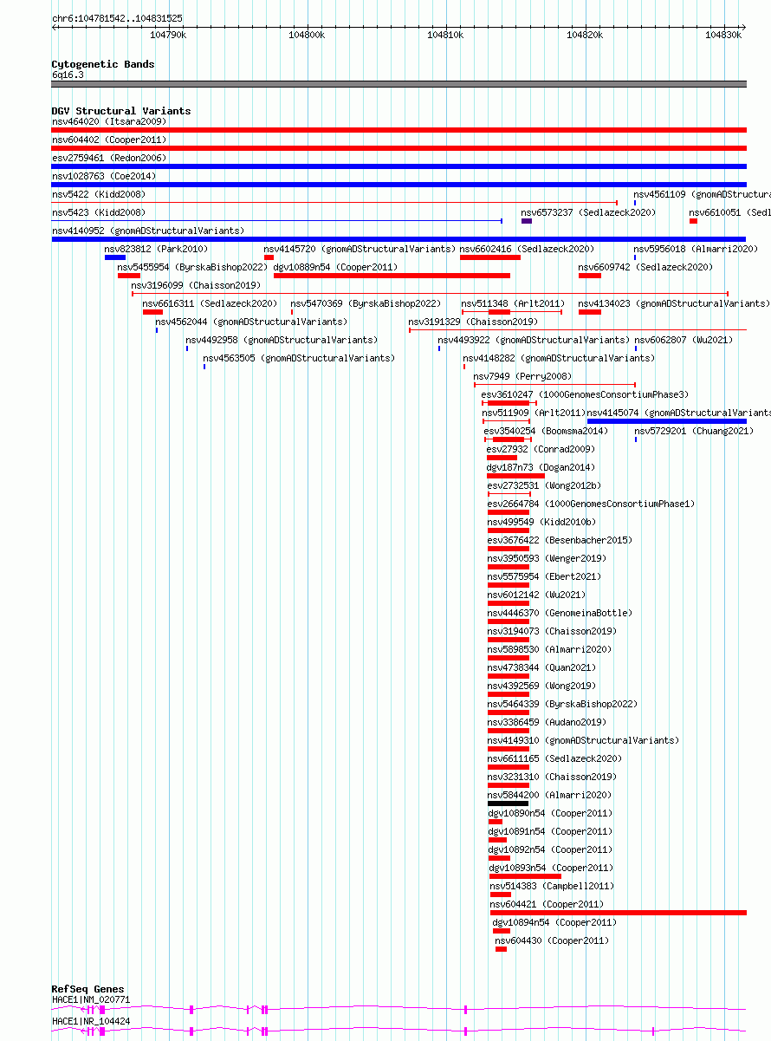
Task: Open variant nsv6573237 (Sedlazeck2020)
Action: pos(588,212)
